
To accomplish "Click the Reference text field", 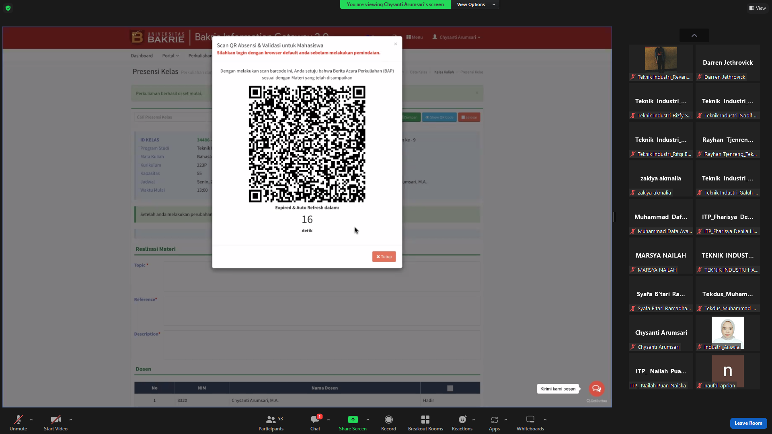I will [x=322, y=311].
